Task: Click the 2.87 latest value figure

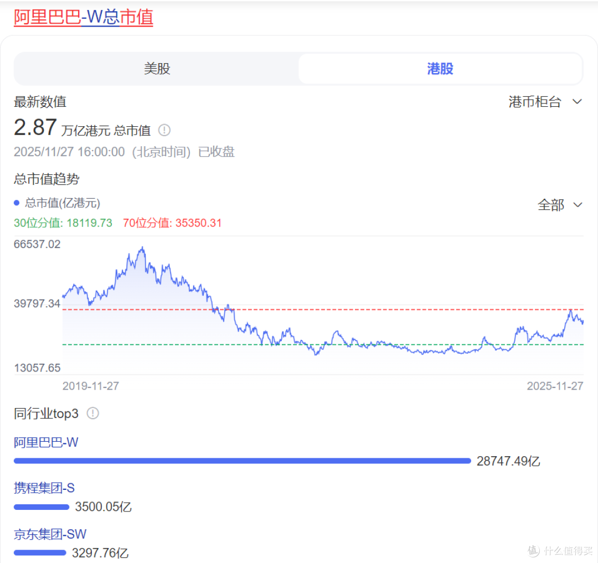Action: coord(35,127)
